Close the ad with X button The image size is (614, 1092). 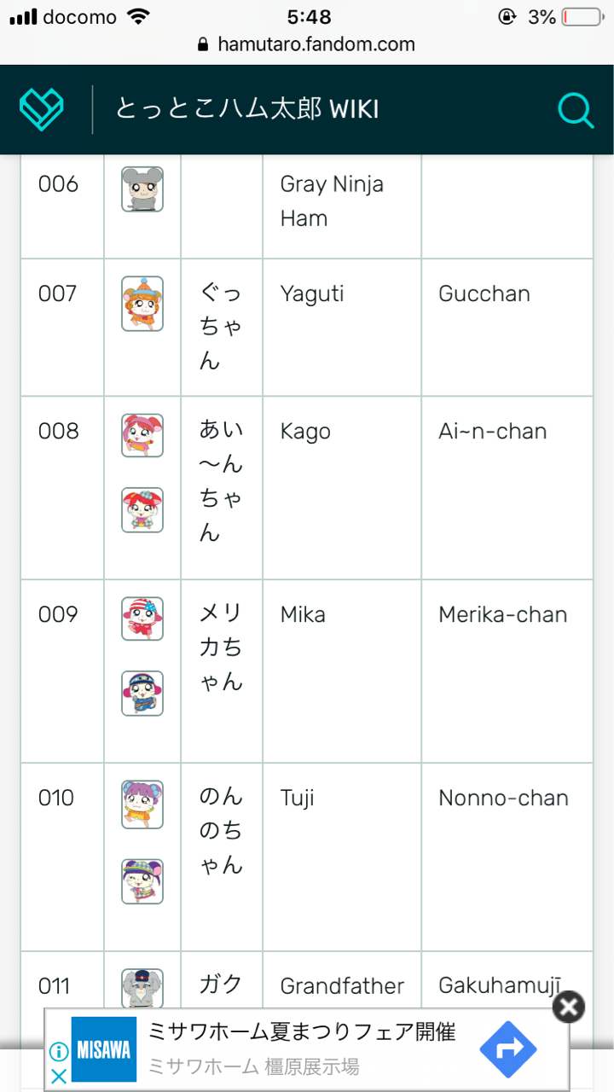pos(569,1007)
